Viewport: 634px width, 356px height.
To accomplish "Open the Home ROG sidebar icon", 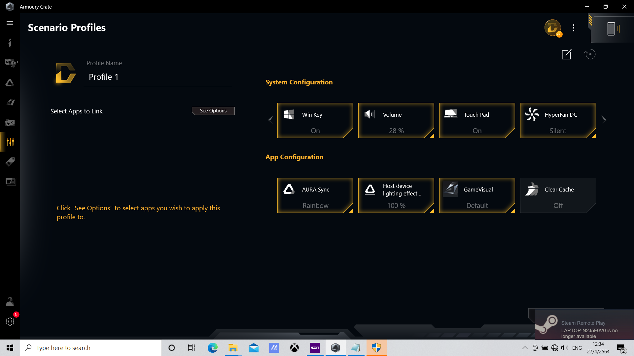I will [10, 43].
